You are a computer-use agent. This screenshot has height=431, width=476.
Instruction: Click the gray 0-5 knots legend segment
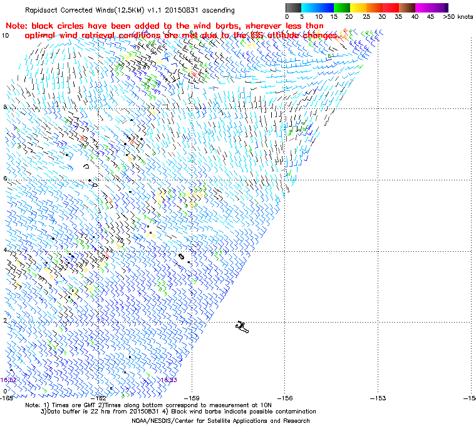(x=293, y=8)
